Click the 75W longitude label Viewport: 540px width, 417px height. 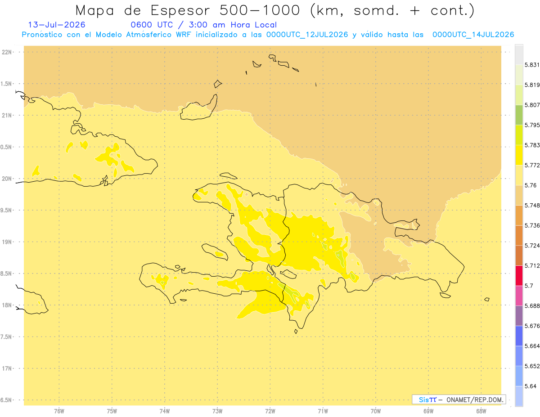[112, 411]
